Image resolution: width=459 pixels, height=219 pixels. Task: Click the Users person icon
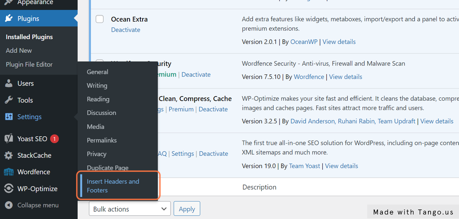pyautogui.click(x=9, y=83)
